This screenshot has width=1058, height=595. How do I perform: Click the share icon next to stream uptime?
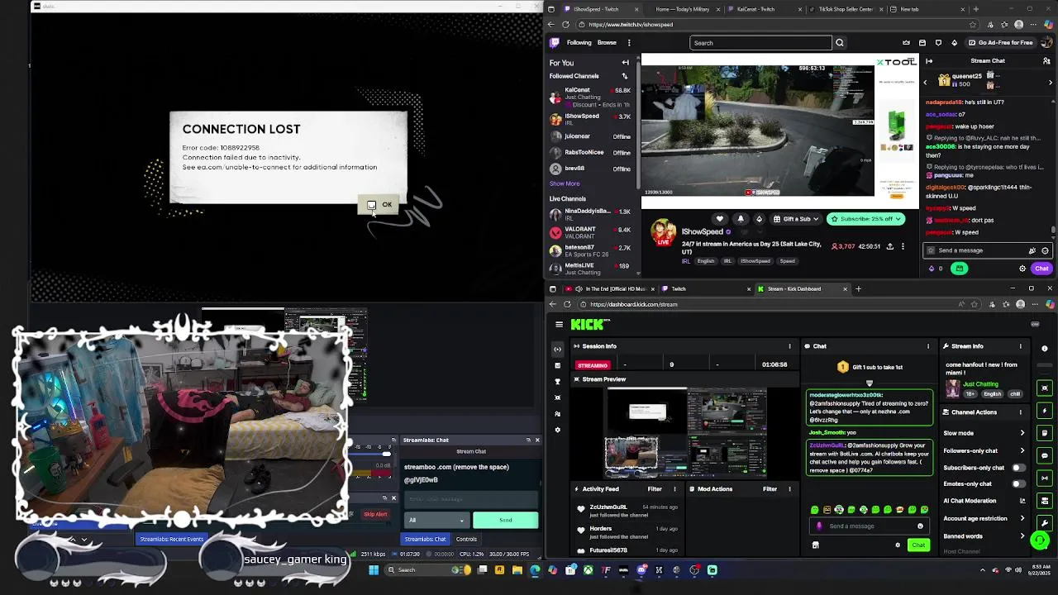[x=890, y=246]
